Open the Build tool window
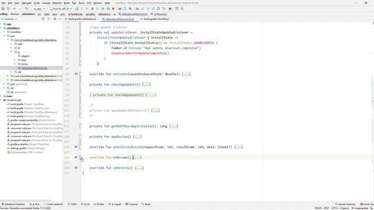Viewport: 374px width, 210px height. (146, 204)
